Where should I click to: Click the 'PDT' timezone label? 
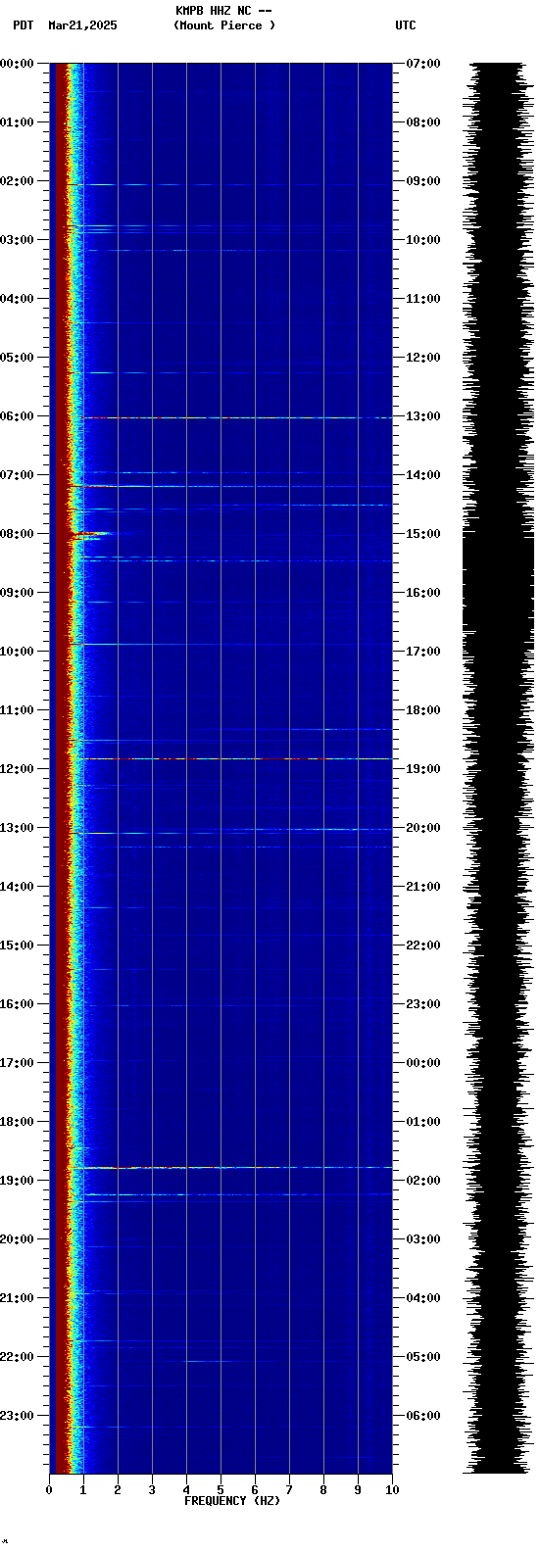[x=24, y=25]
